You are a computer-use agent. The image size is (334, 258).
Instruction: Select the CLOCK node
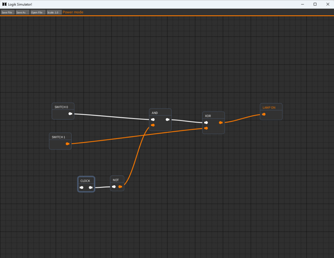tap(85, 181)
